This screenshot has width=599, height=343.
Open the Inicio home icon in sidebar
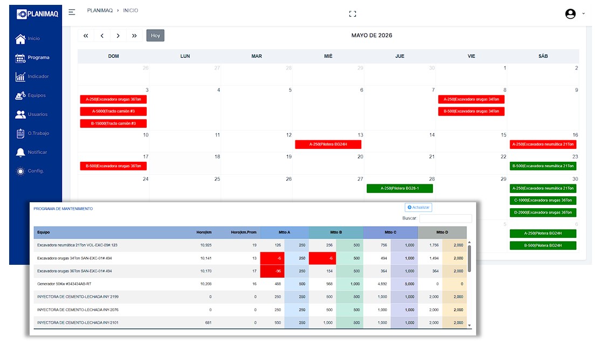(x=20, y=39)
